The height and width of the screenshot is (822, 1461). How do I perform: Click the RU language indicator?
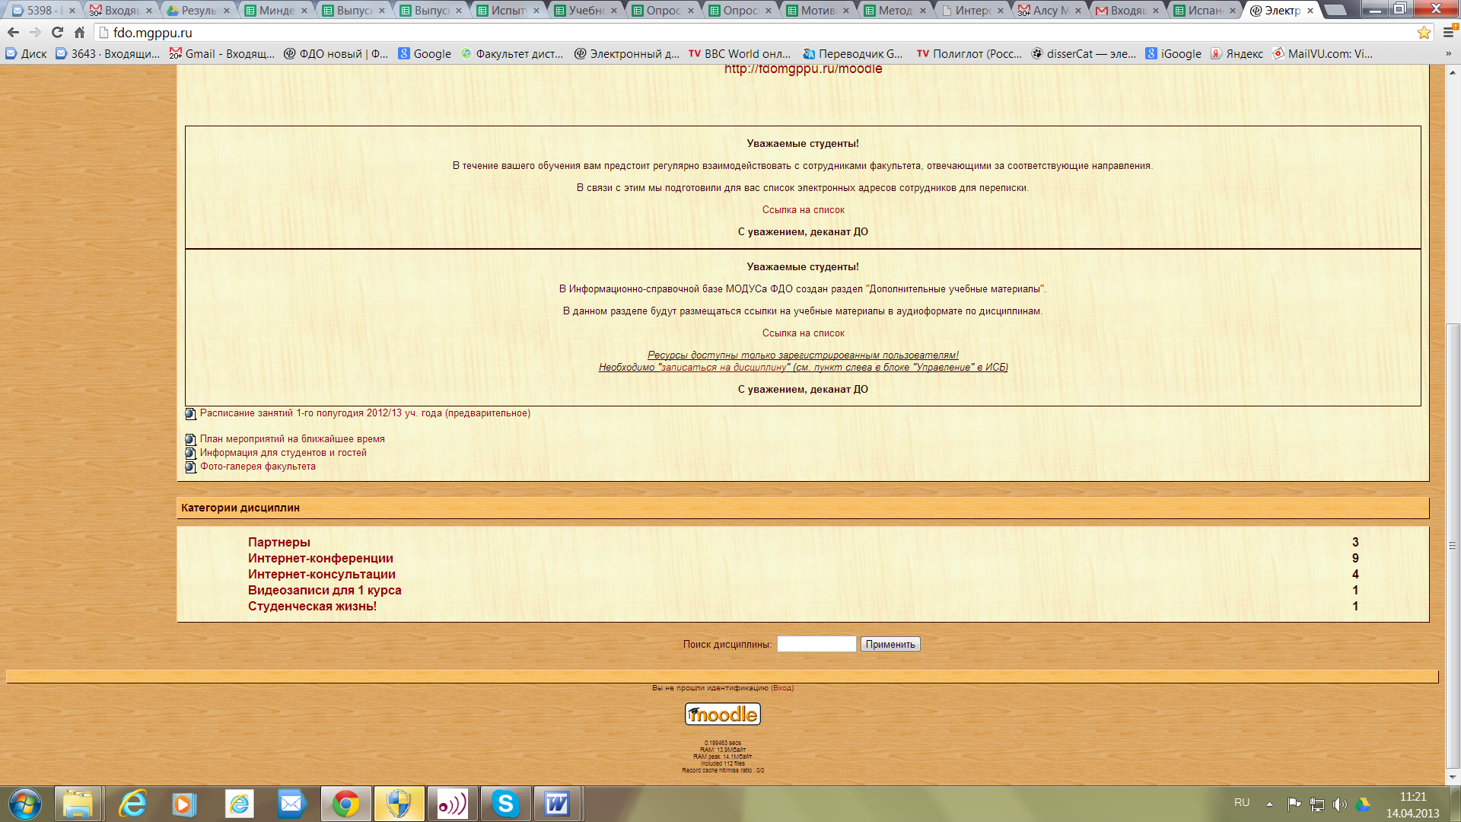click(x=1242, y=803)
